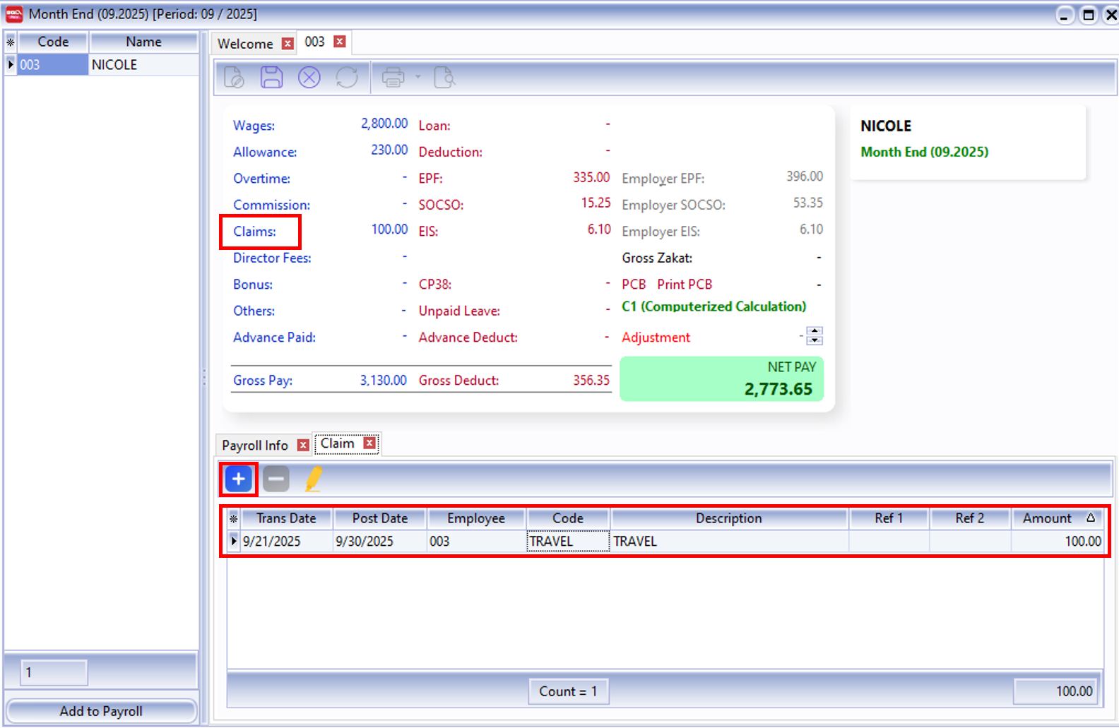Increase Adjustment with the up stepper arrow

tap(815, 331)
